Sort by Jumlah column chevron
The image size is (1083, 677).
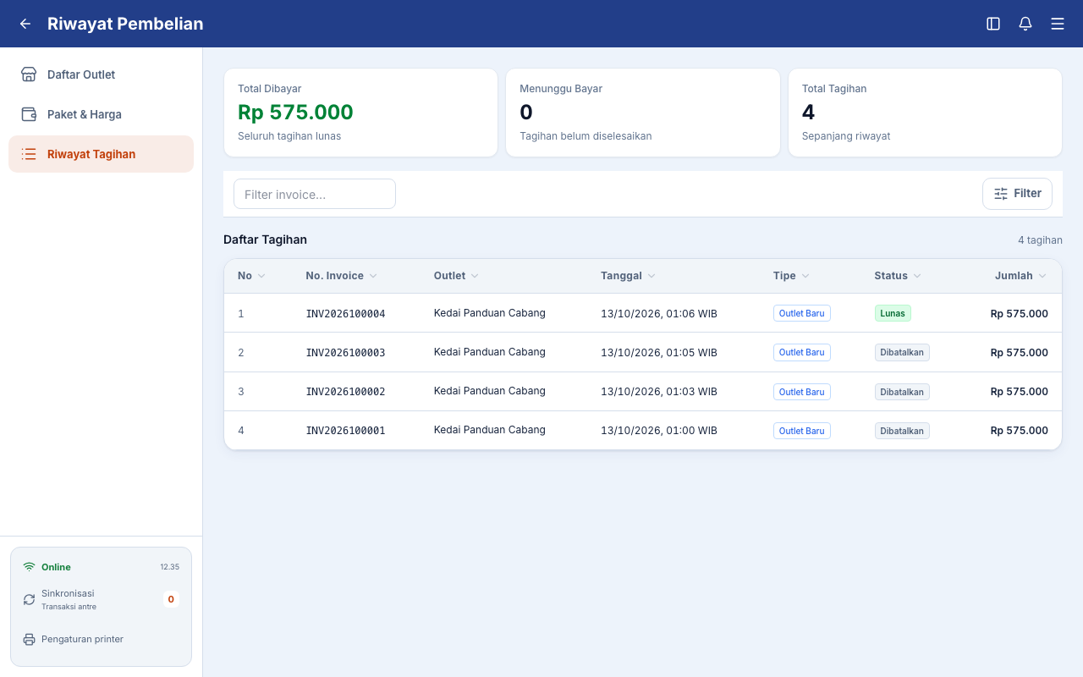1042,276
